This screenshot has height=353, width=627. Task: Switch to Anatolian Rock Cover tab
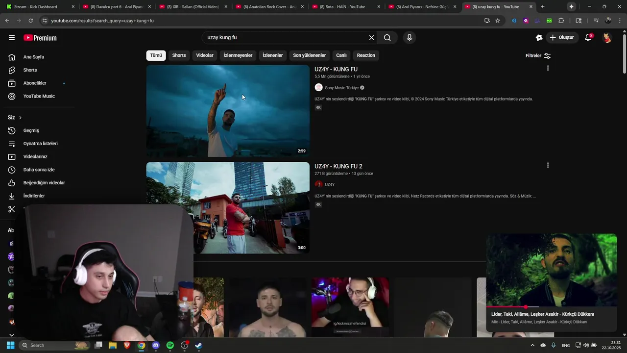click(x=269, y=6)
